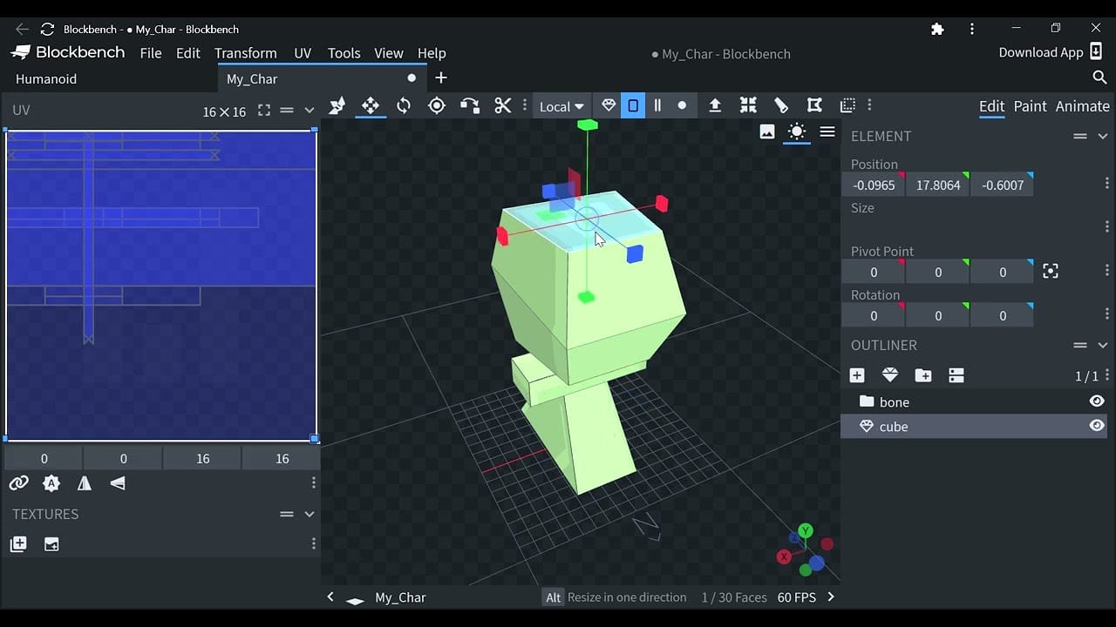1116x627 pixels.
Task: Activate the Pivot tool
Action: pos(437,105)
